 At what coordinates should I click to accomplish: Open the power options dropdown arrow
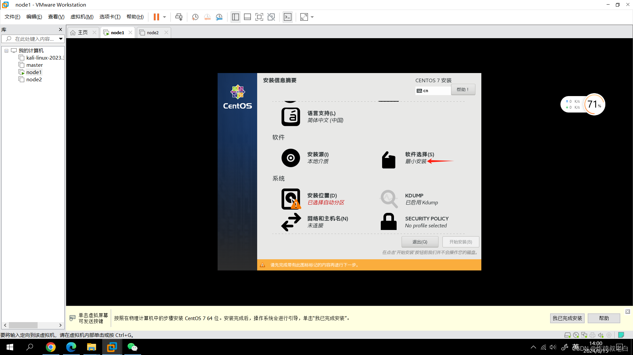tap(165, 17)
